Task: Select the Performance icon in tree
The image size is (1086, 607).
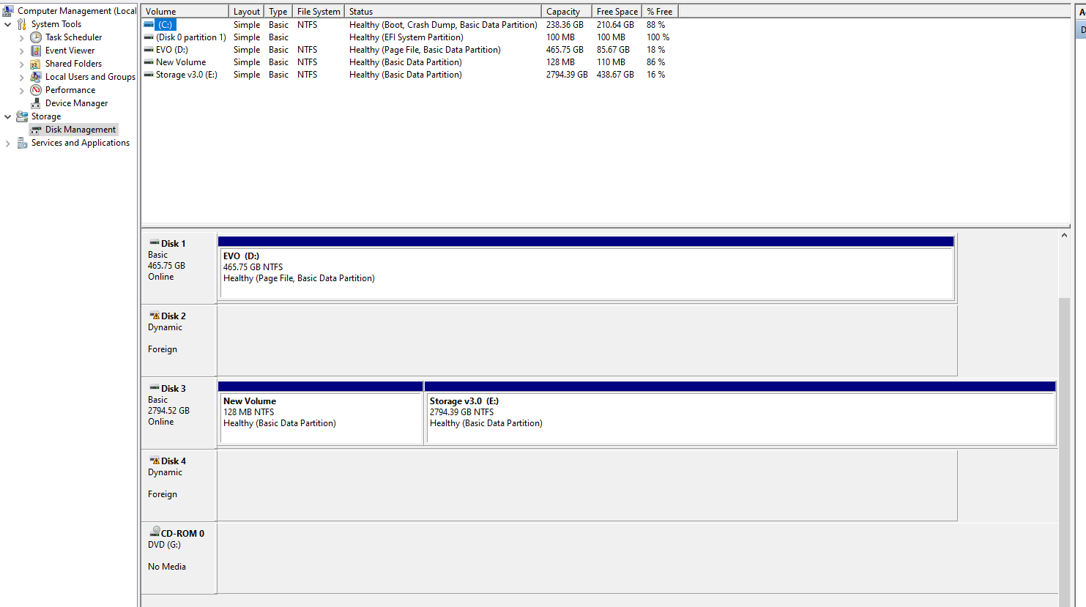Action: click(36, 90)
